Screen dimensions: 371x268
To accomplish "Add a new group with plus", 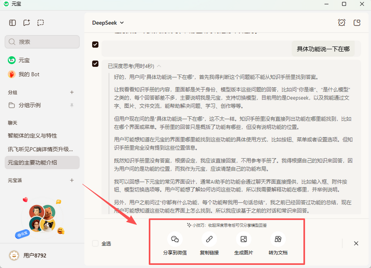I will tap(72, 92).
